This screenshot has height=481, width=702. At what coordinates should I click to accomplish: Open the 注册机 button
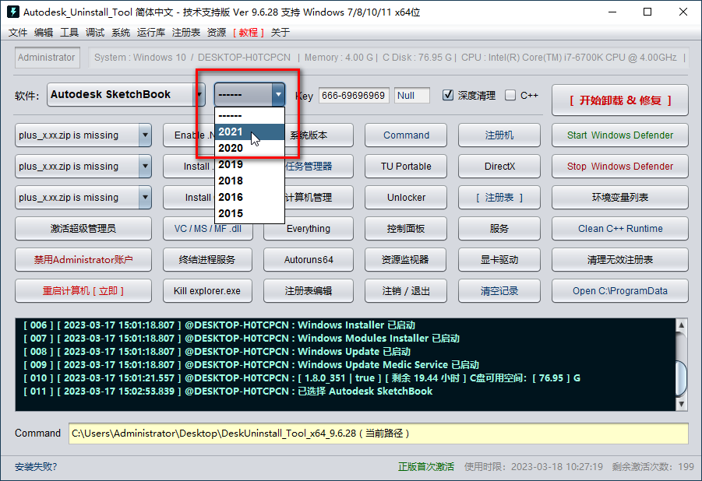499,135
